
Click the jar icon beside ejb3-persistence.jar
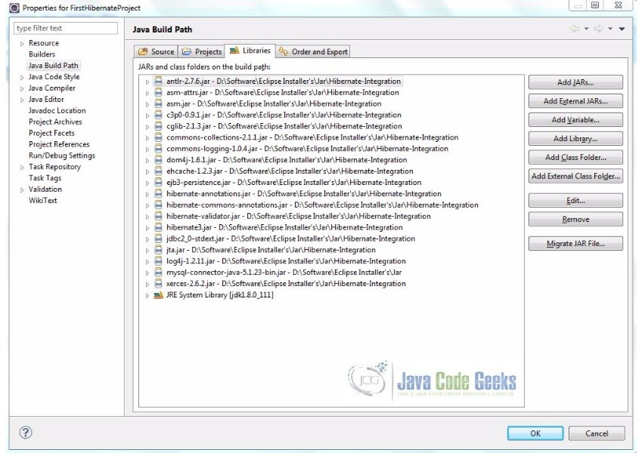[158, 183]
